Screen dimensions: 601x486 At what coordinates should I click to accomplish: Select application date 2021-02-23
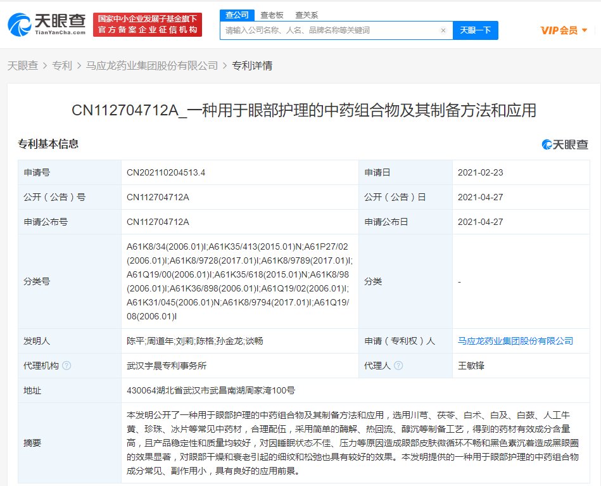coord(480,172)
